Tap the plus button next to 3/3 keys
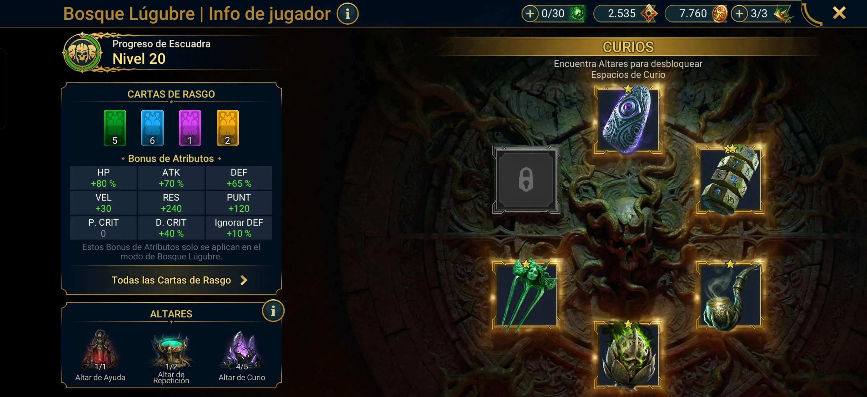The width and height of the screenshot is (867, 397). click(739, 14)
